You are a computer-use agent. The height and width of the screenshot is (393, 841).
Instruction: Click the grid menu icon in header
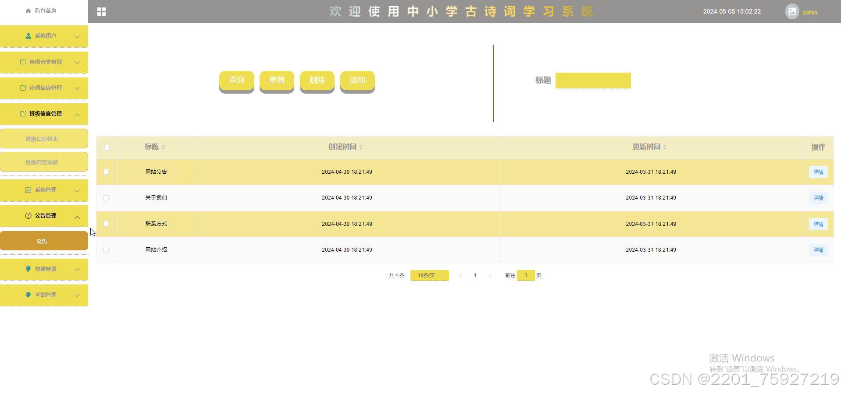(101, 12)
